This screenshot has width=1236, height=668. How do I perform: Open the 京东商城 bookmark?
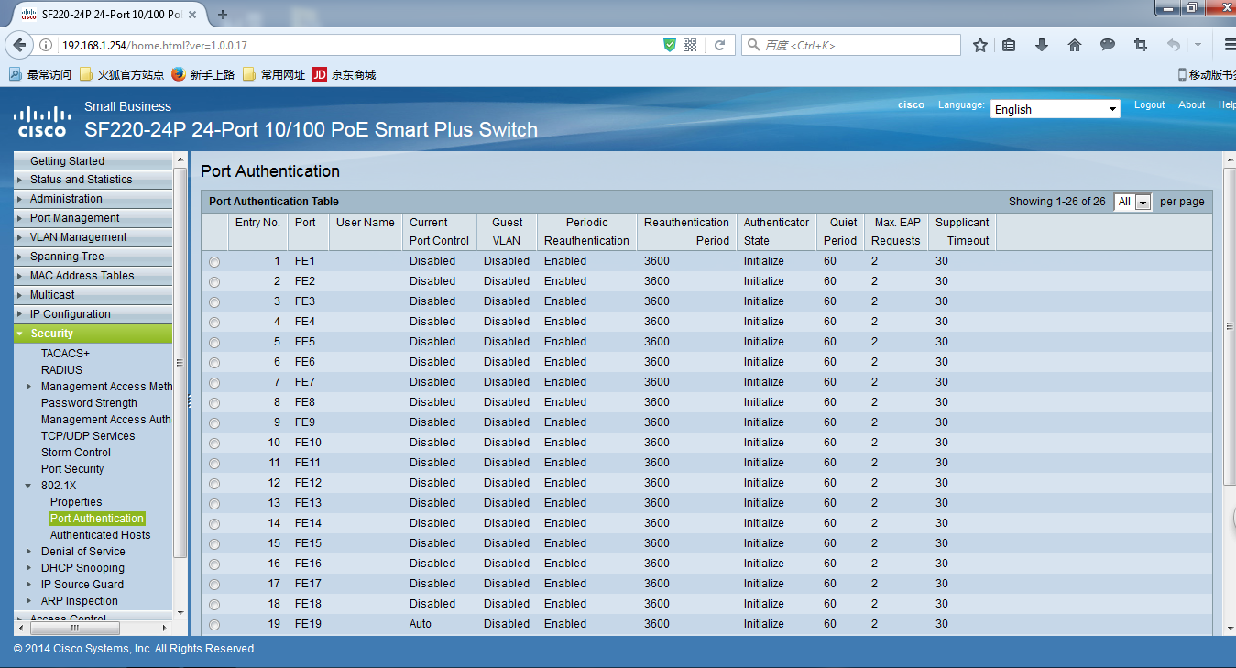[345, 75]
